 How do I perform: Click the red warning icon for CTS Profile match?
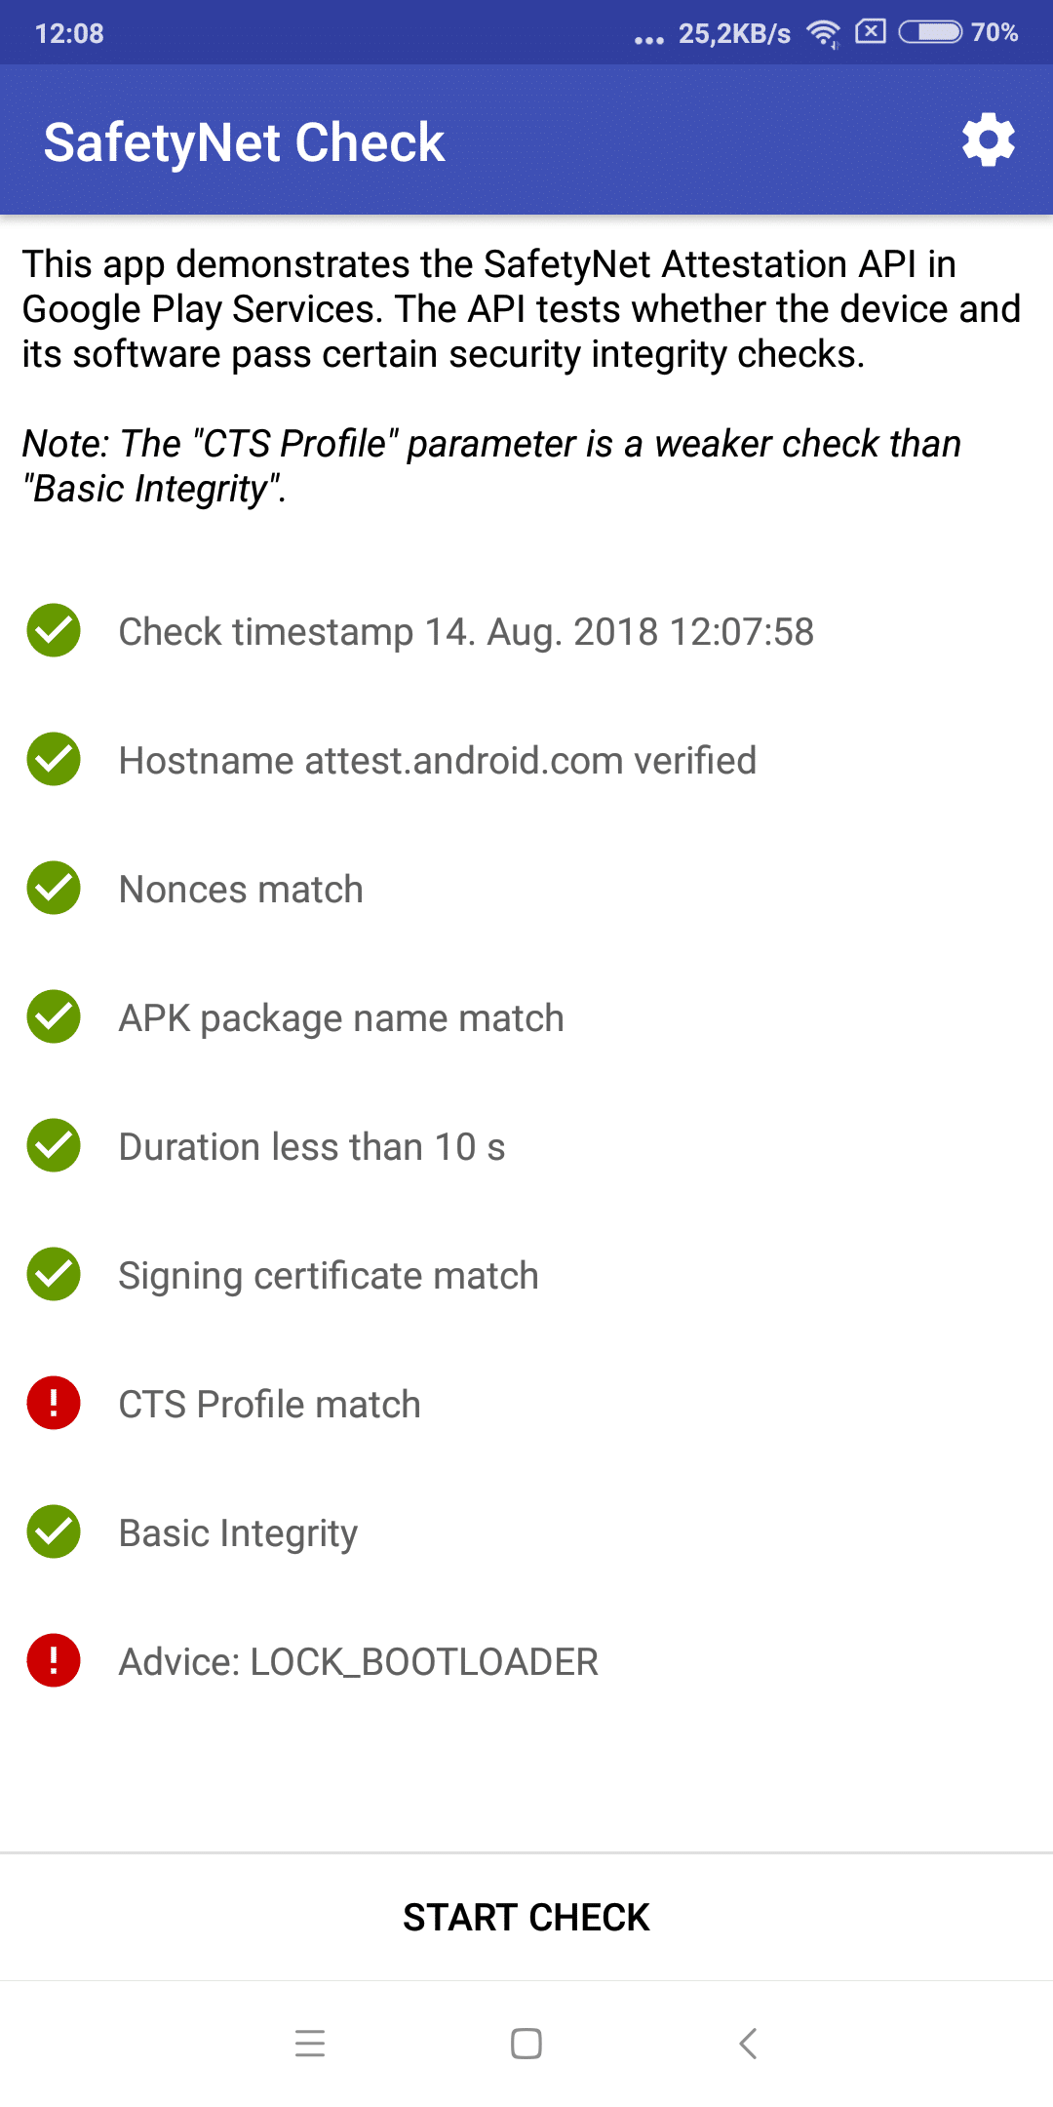click(x=54, y=1403)
